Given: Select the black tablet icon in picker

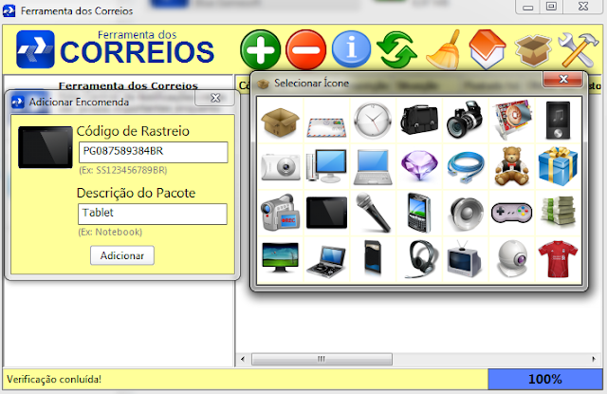Looking at the screenshot, I should [x=326, y=213].
